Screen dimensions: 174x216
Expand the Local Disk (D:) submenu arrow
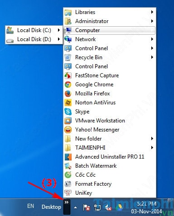(x=59, y=39)
